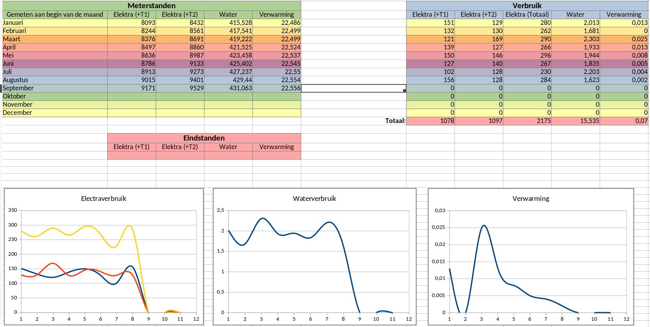Click water reading 431,063

228,88
